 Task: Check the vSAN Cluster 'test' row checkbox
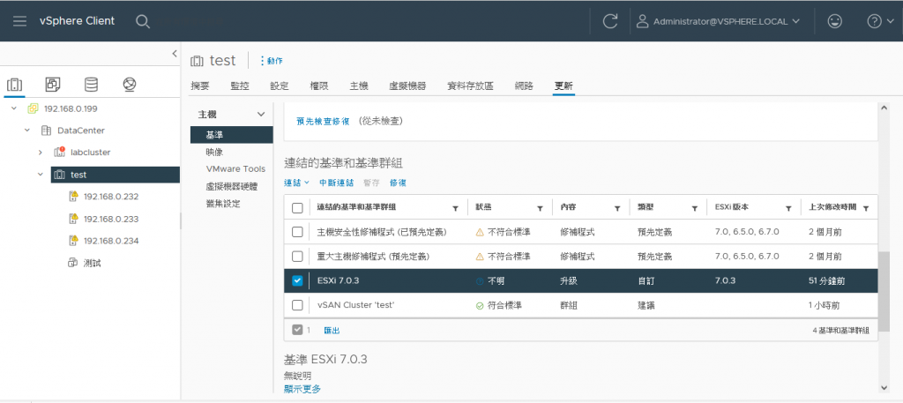(297, 305)
